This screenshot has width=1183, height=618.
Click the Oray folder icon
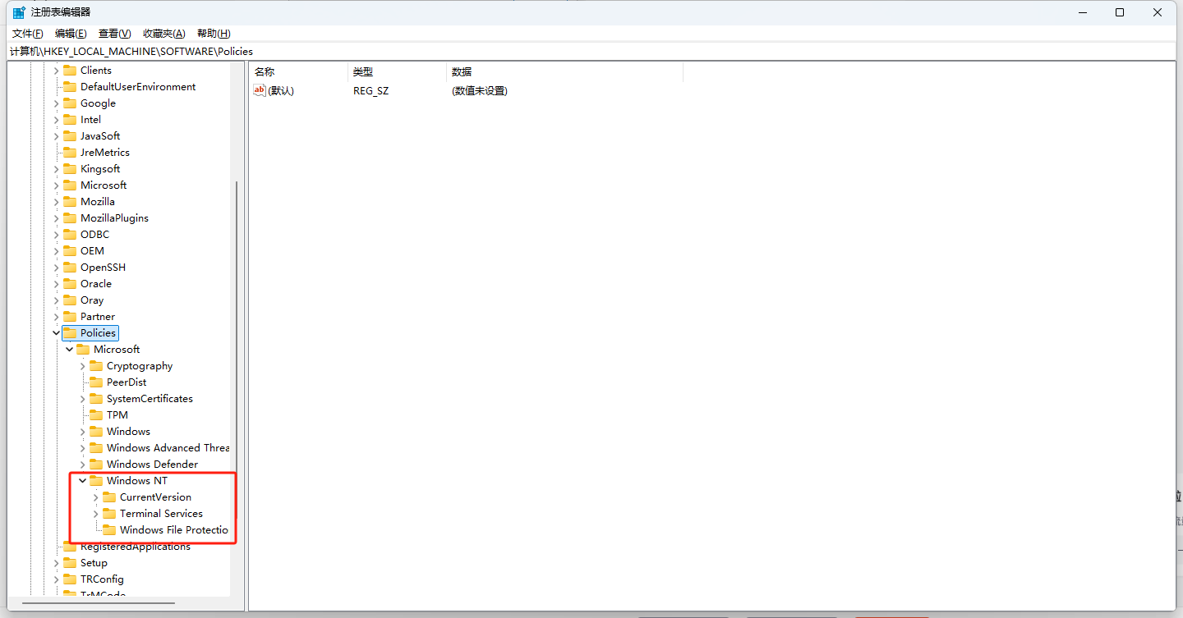pos(70,300)
